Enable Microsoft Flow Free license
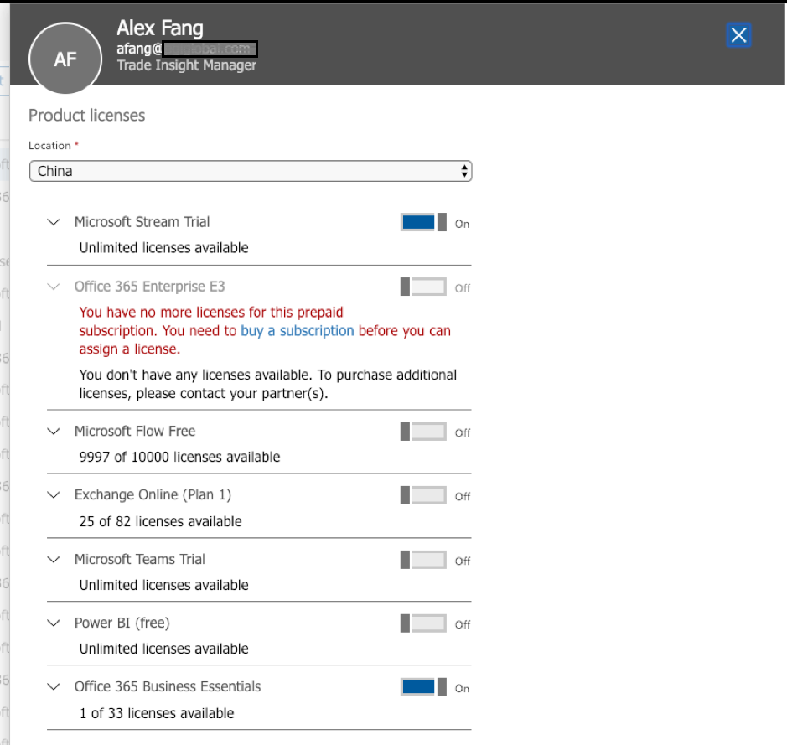 pyautogui.click(x=423, y=432)
